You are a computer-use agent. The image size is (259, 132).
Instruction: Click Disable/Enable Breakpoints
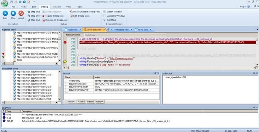click(85, 12)
